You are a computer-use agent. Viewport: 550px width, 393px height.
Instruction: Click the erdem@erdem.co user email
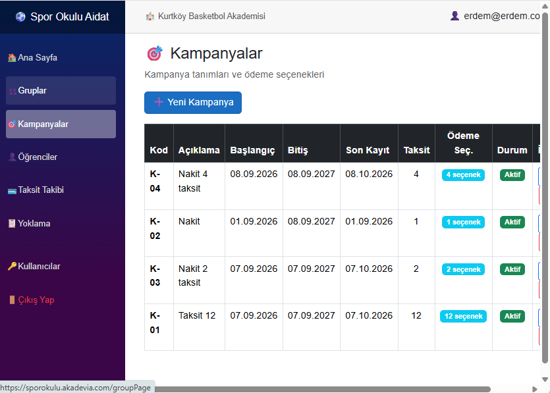502,16
